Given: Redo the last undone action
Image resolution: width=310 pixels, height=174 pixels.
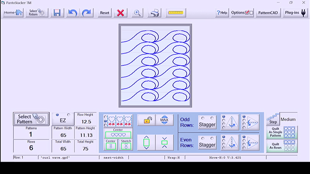Looking at the screenshot, I should (x=87, y=12).
